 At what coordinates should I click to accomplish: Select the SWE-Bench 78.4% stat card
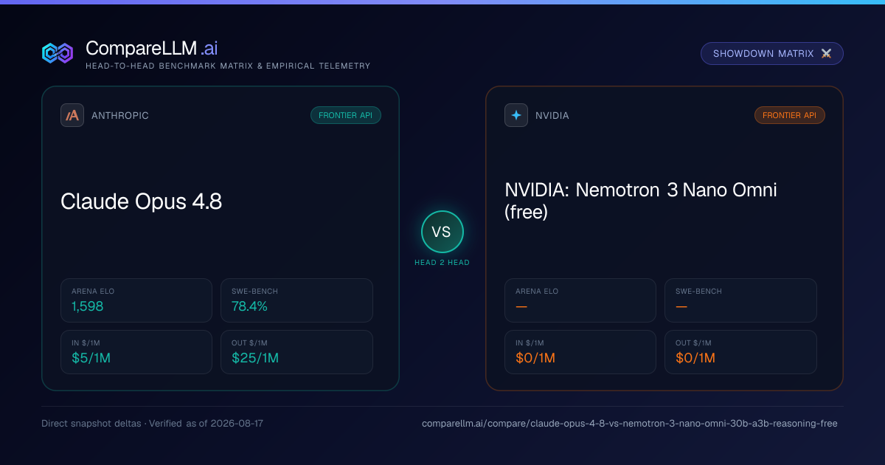(x=296, y=300)
